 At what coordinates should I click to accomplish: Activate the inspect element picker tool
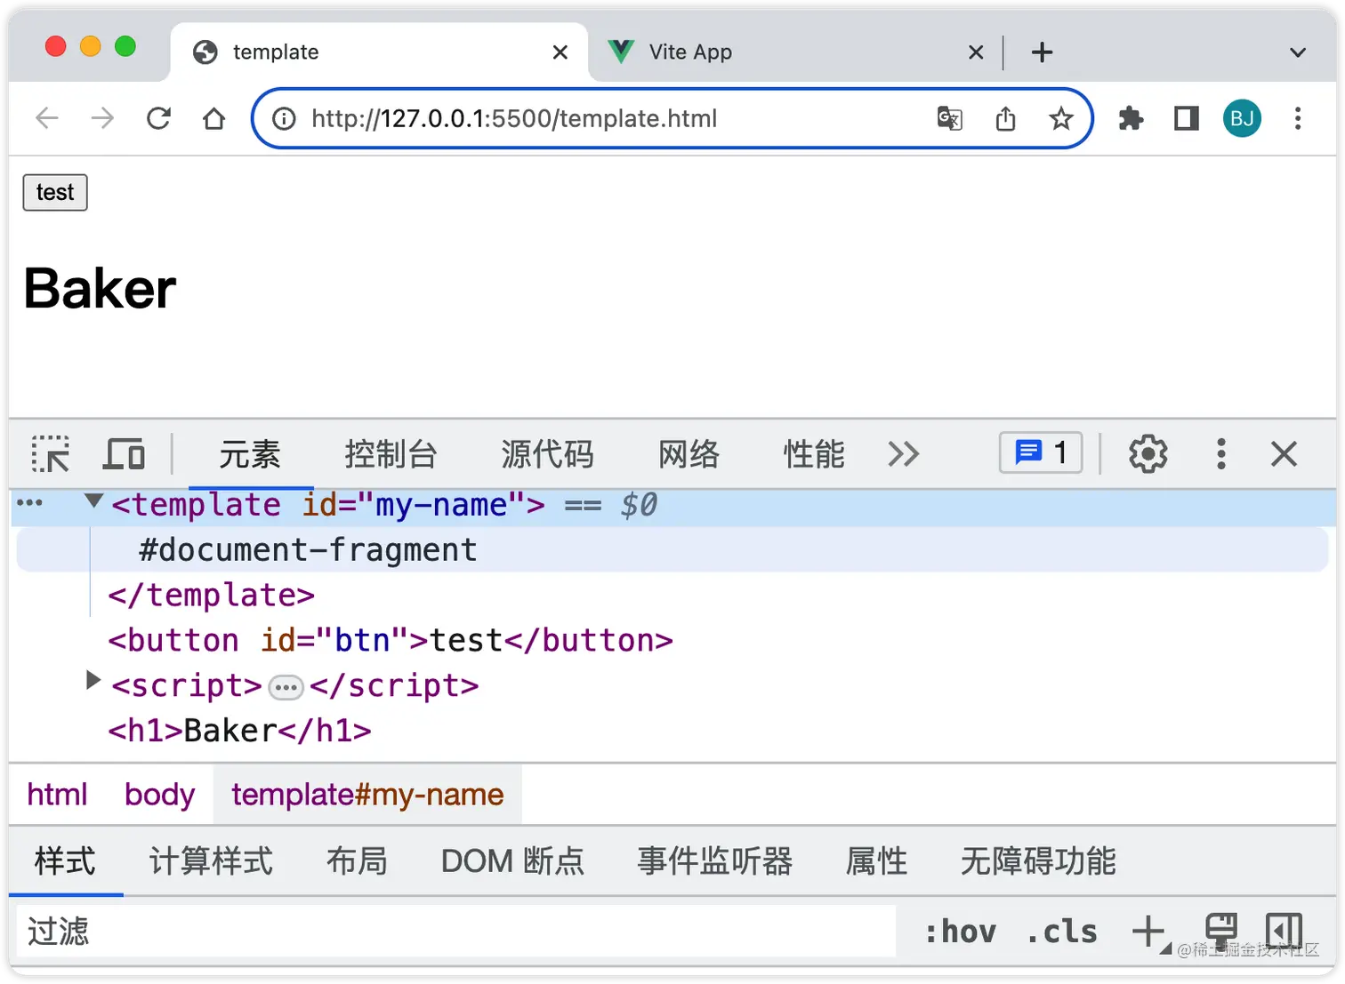pos(51,454)
